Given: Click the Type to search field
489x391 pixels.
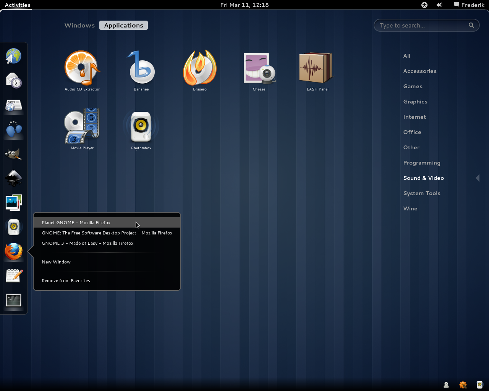Looking at the screenshot, I should pyautogui.click(x=426, y=25).
